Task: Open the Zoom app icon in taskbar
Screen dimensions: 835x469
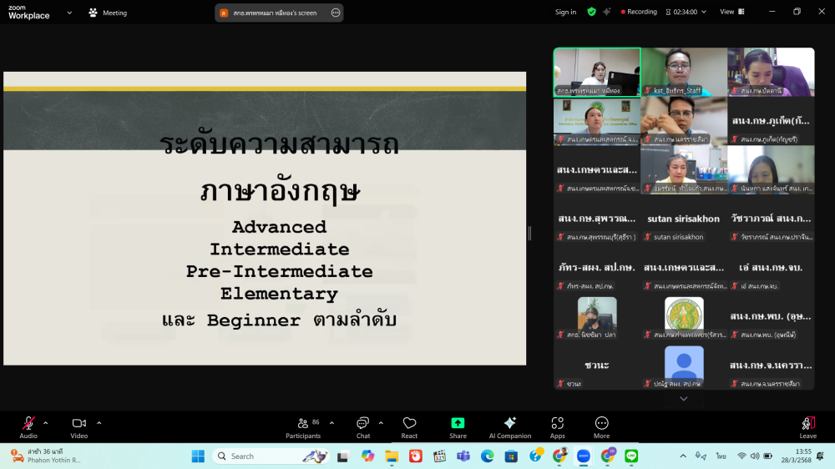Action: click(584, 456)
